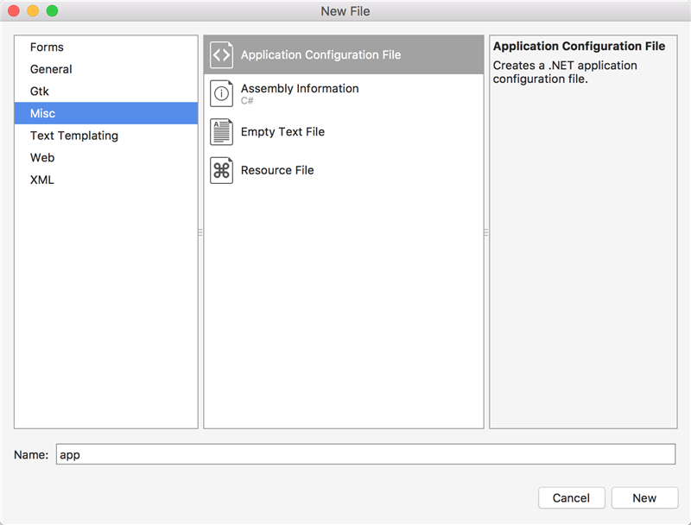This screenshot has height=525, width=691.
Task: Choose the Gtk category
Action: pyautogui.click(x=105, y=92)
